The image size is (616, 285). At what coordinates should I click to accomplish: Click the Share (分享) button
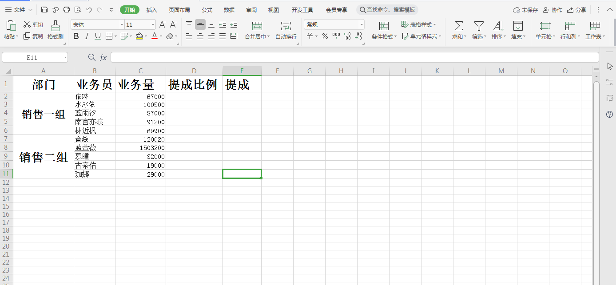click(576, 10)
